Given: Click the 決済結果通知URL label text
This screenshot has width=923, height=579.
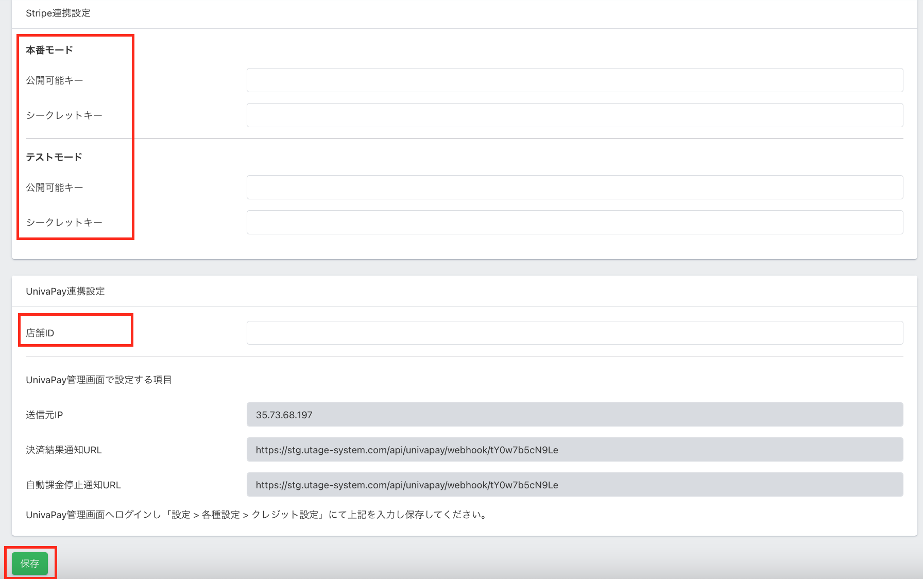Looking at the screenshot, I should coord(64,450).
